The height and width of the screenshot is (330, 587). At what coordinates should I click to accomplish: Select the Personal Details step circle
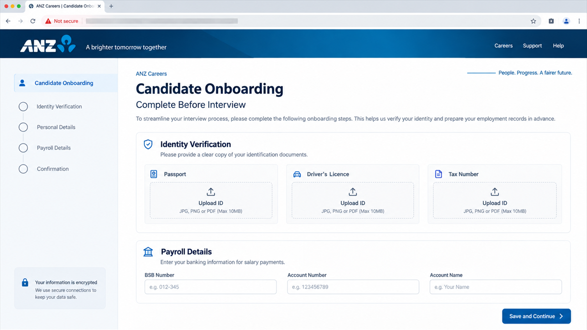[x=23, y=127]
